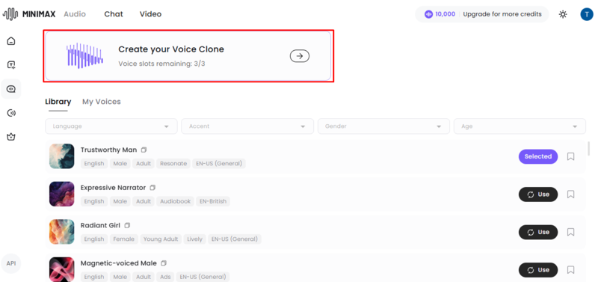598x282 pixels.
Task: Select the voice cloning sidebar icon
Action: pyautogui.click(x=11, y=89)
